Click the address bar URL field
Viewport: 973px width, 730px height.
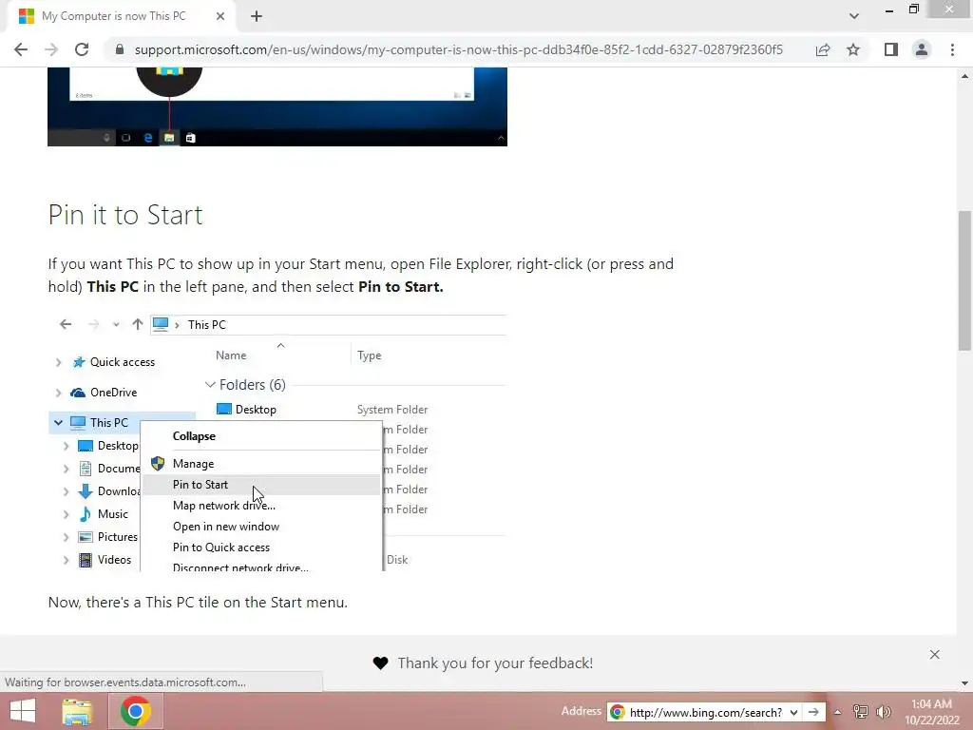pos(459,49)
